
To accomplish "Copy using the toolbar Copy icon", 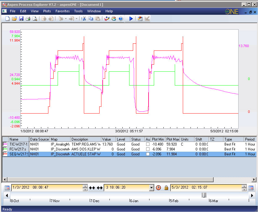I will [91, 18].
